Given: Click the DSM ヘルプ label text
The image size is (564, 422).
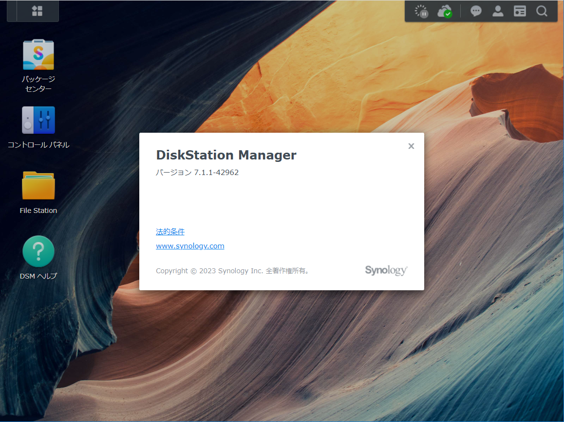Looking at the screenshot, I should tap(38, 276).
